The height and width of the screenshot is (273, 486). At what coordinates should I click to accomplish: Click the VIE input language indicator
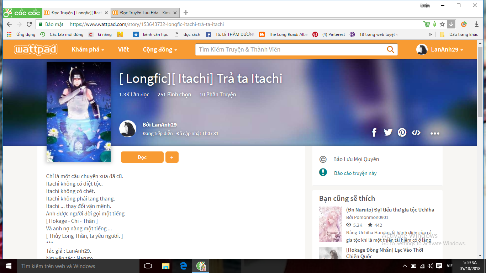click(450, 266)
